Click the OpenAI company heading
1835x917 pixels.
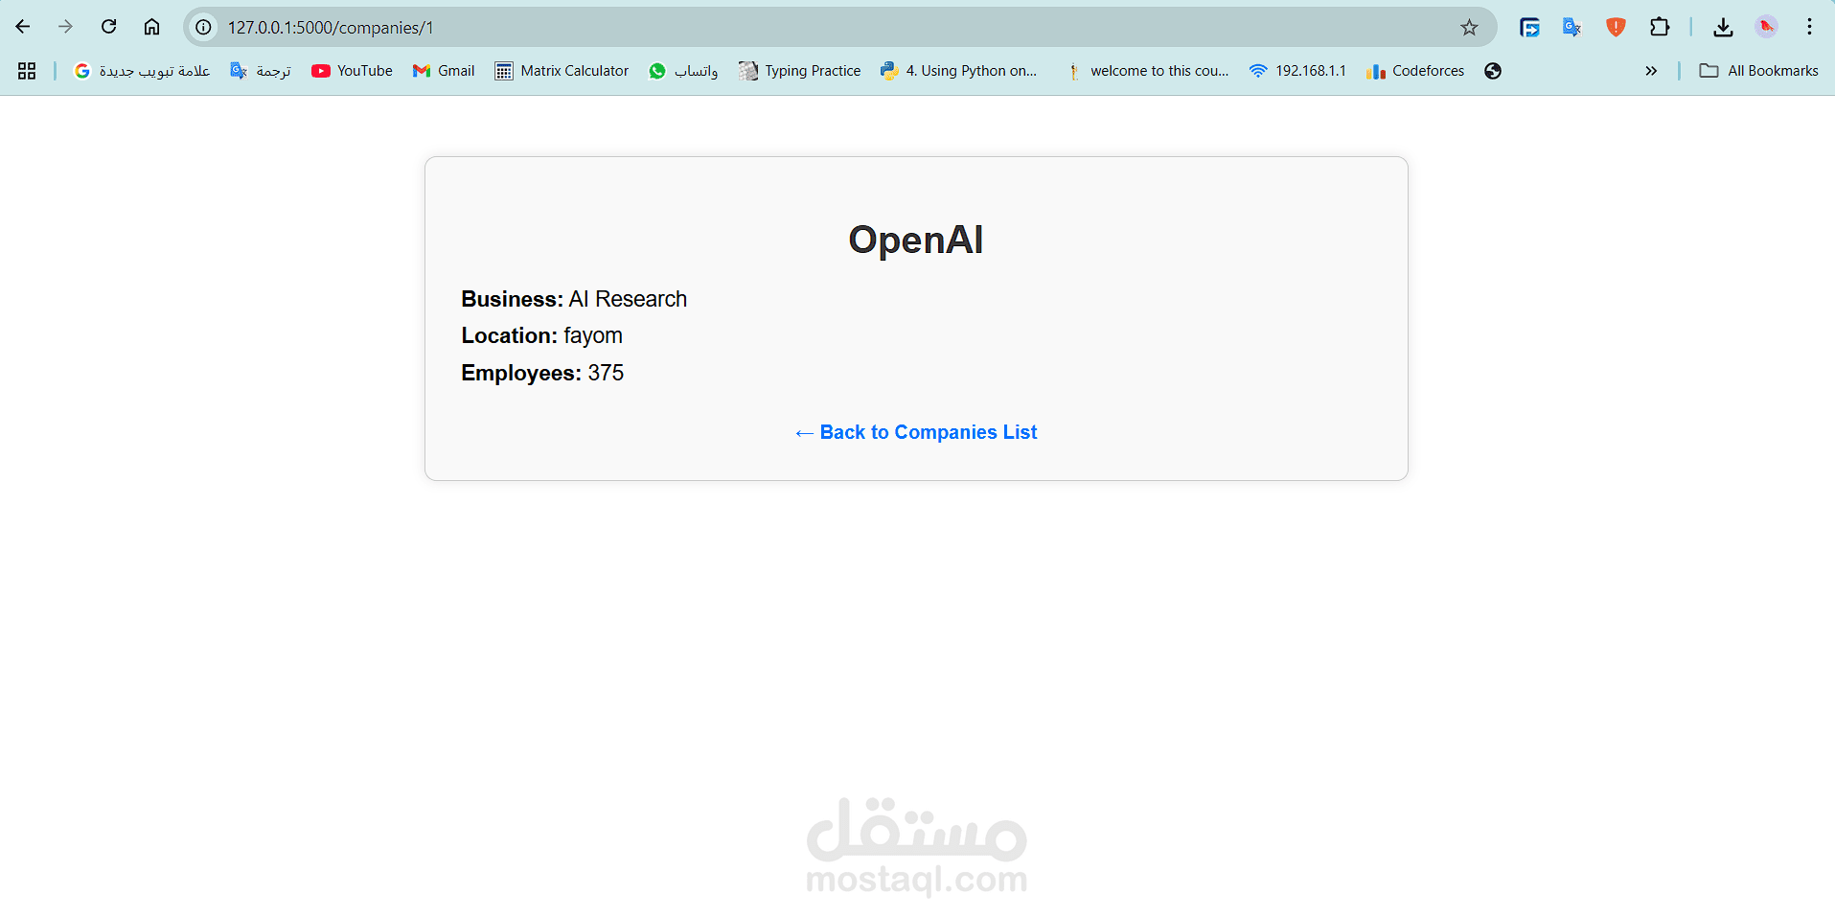916,240
